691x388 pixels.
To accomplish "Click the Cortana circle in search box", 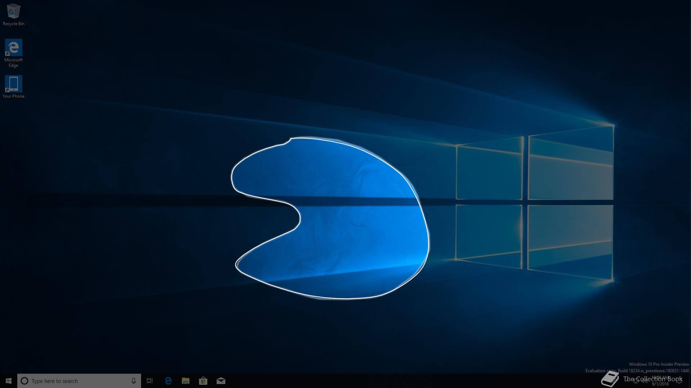I will click(24, 381).
